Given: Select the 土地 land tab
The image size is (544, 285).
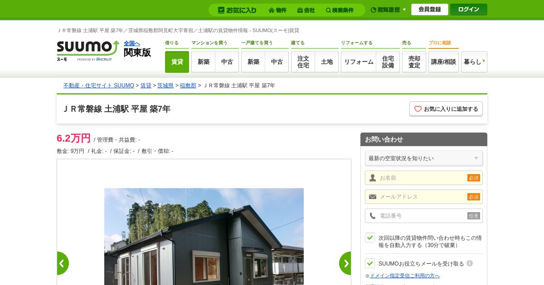Looking at the screenshot, I should tap(327, 62).
